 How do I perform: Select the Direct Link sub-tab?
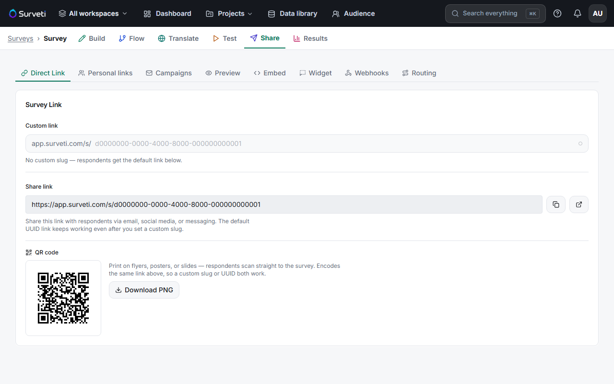point(43,73)
